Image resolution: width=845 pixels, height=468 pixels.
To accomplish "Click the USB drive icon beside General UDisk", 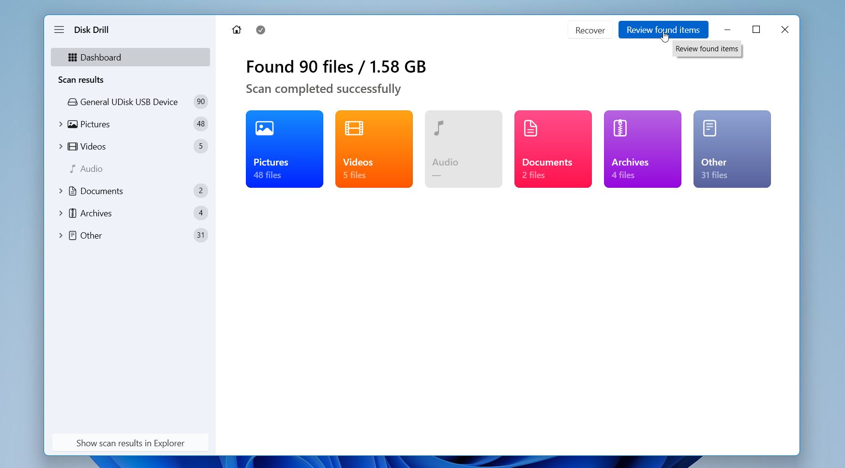I will tap(72, 102).
